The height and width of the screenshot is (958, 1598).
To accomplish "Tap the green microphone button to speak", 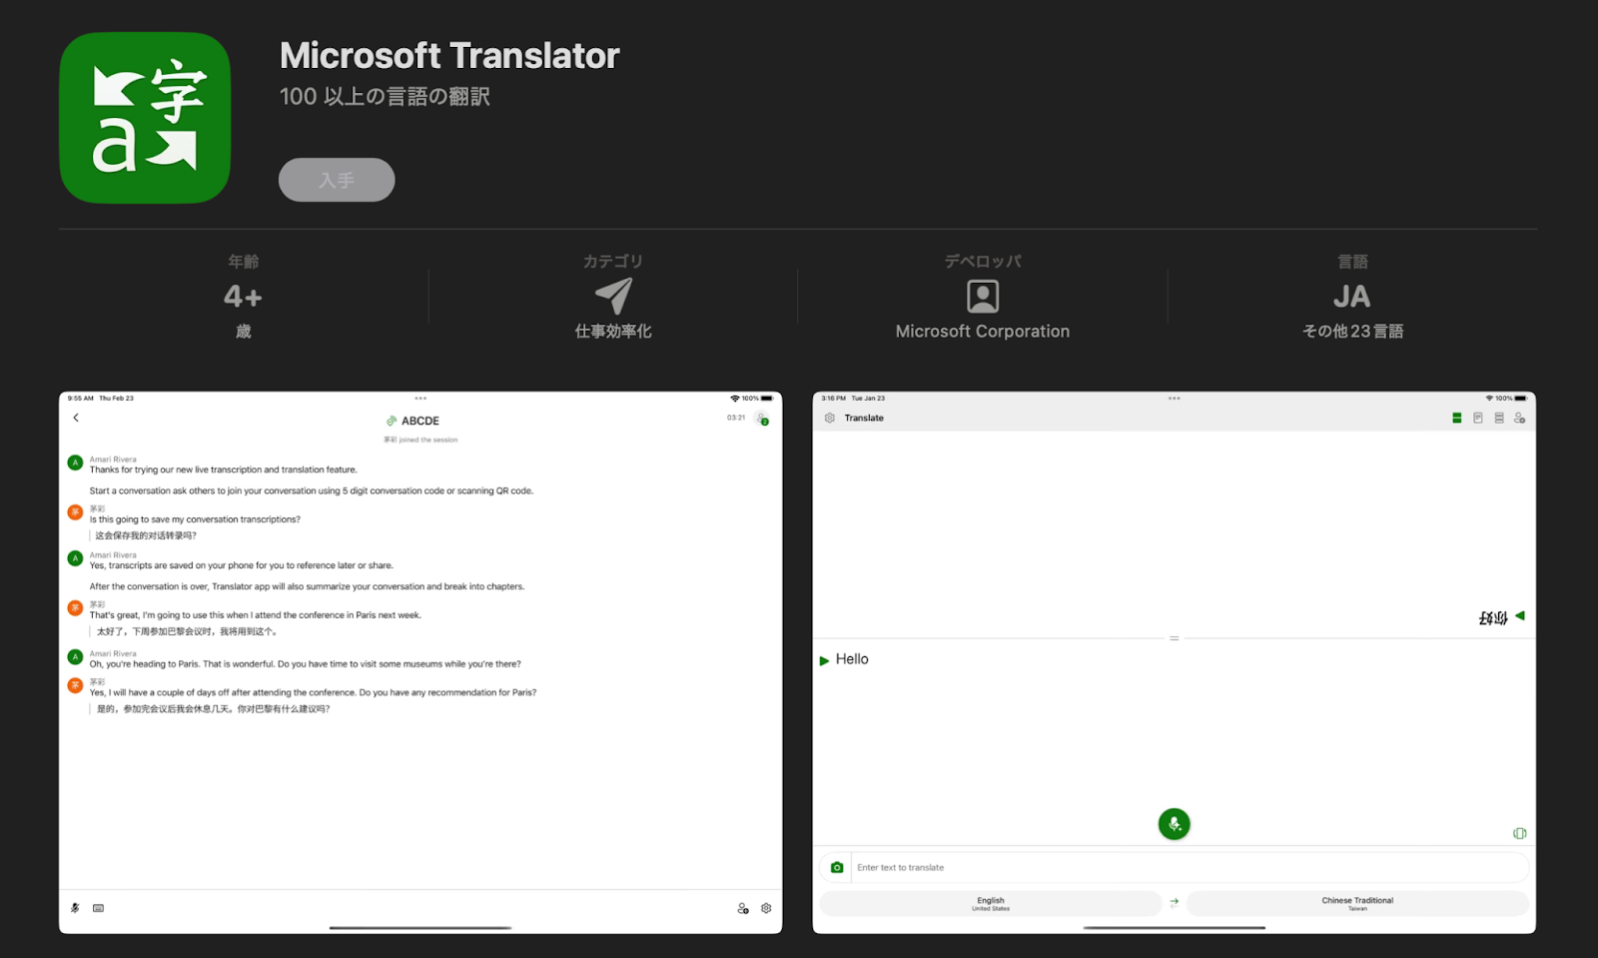I will pos(1175,823).
